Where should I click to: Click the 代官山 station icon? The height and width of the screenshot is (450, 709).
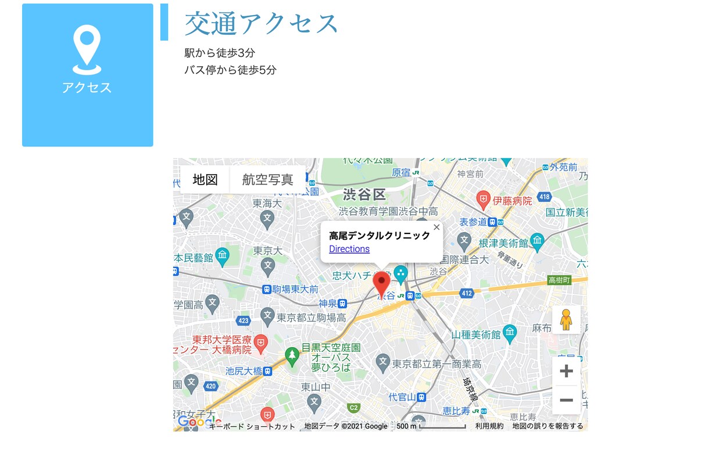coord(422,397)
